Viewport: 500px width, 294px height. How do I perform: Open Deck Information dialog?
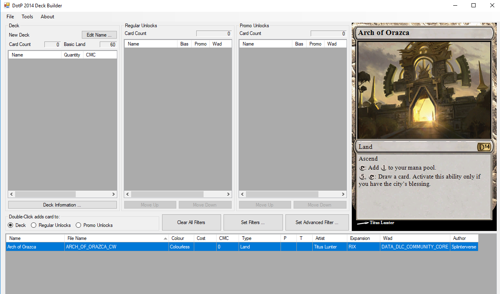tap(62, 205)
